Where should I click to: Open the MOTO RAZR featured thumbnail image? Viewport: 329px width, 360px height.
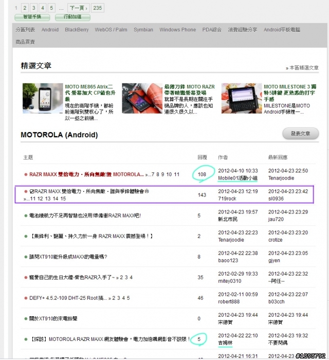pos(142,98)
